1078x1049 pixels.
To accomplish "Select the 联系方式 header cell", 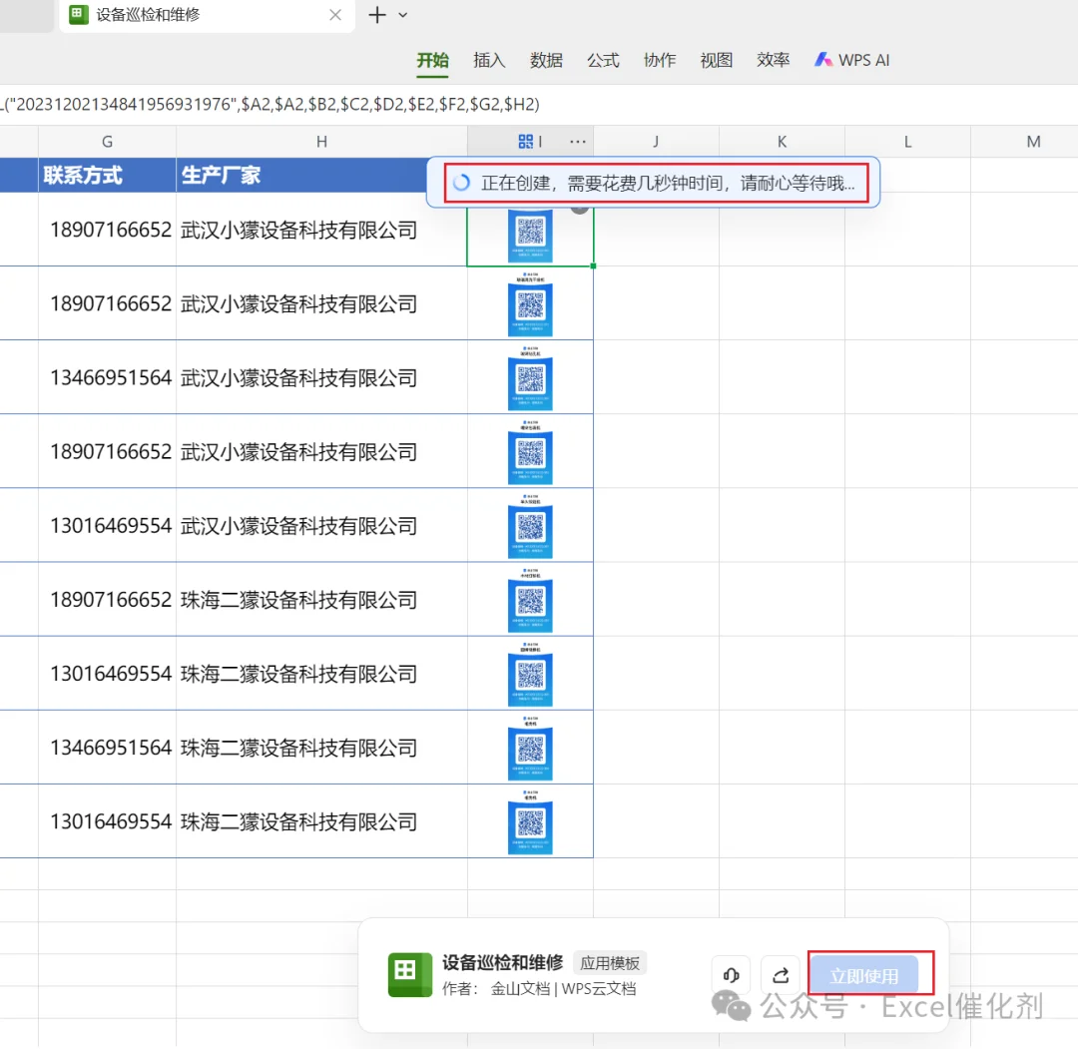I will click(x=107, y=176).
